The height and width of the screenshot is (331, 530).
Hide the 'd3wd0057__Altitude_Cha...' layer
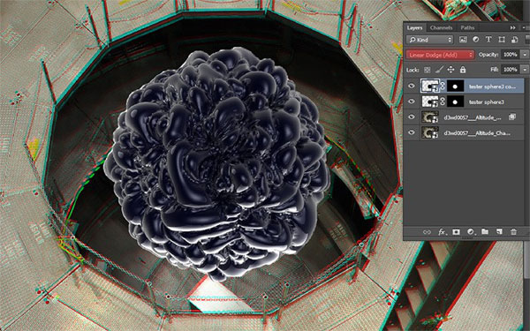(x=412, y=132)
